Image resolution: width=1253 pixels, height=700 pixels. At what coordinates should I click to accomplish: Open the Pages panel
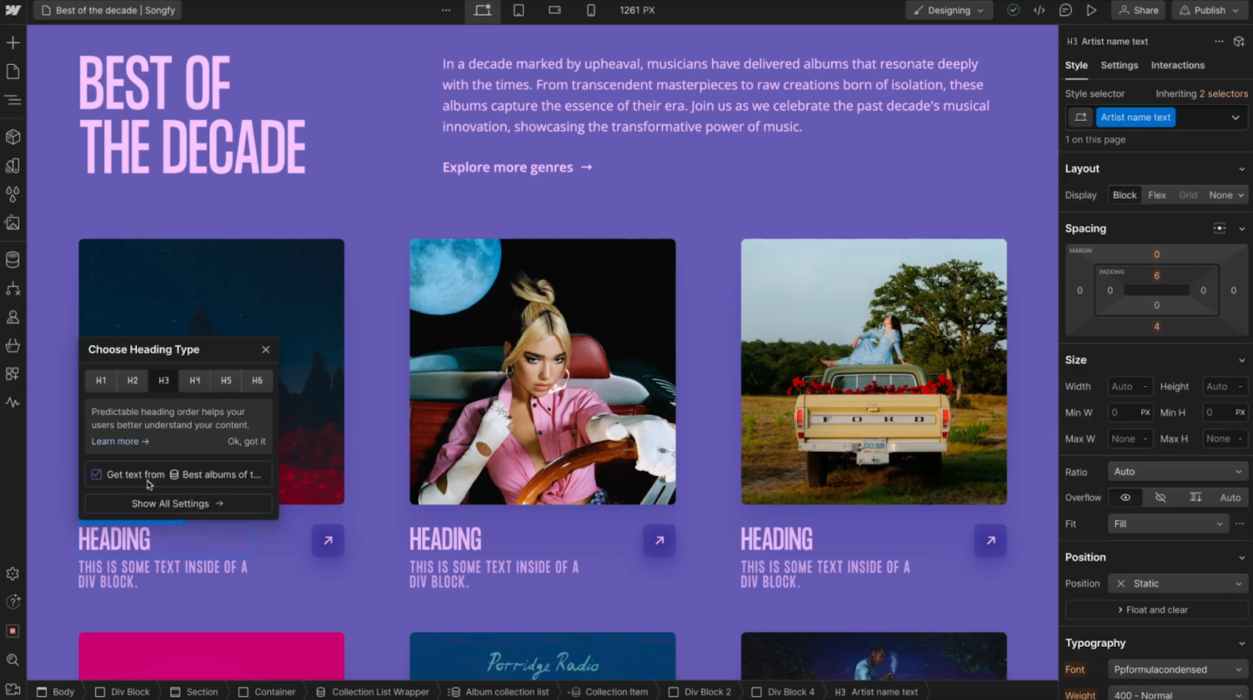[x=13, y=71]
